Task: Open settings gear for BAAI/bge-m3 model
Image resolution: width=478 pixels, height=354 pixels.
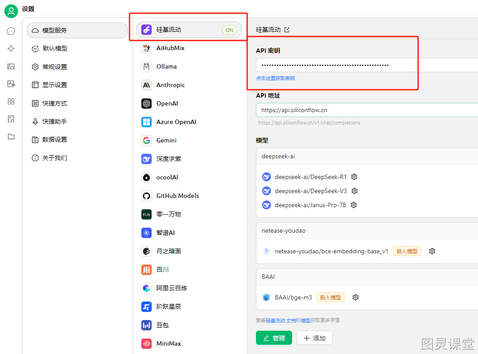Action: point(356,297)
